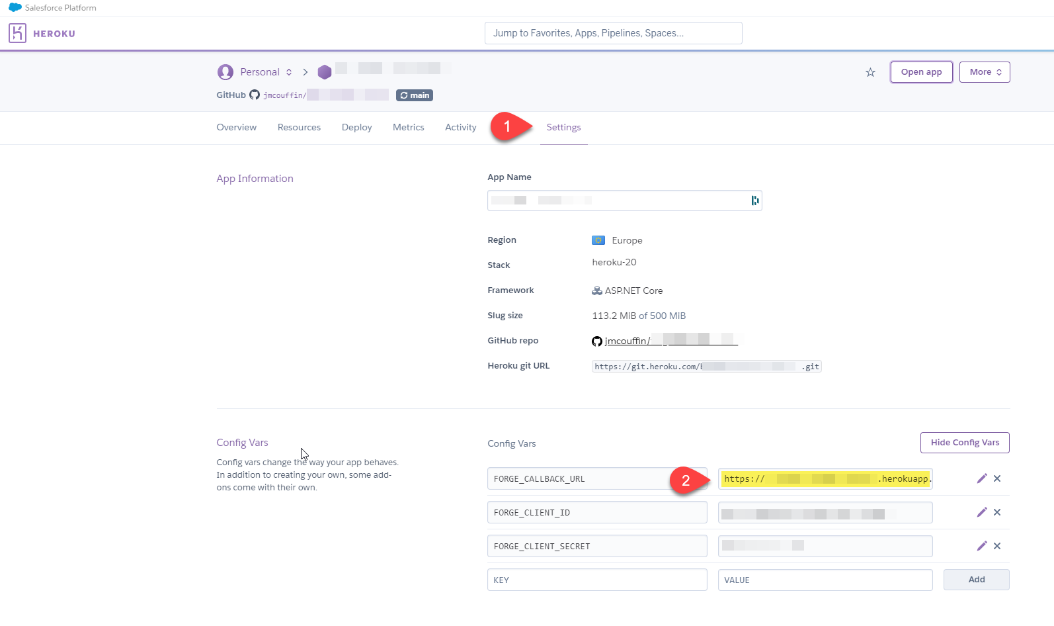The image size is (1054, 626).
Task: Click the FORGE_CLIENT_SECRET key field
Action: click(x=597, y=546)
